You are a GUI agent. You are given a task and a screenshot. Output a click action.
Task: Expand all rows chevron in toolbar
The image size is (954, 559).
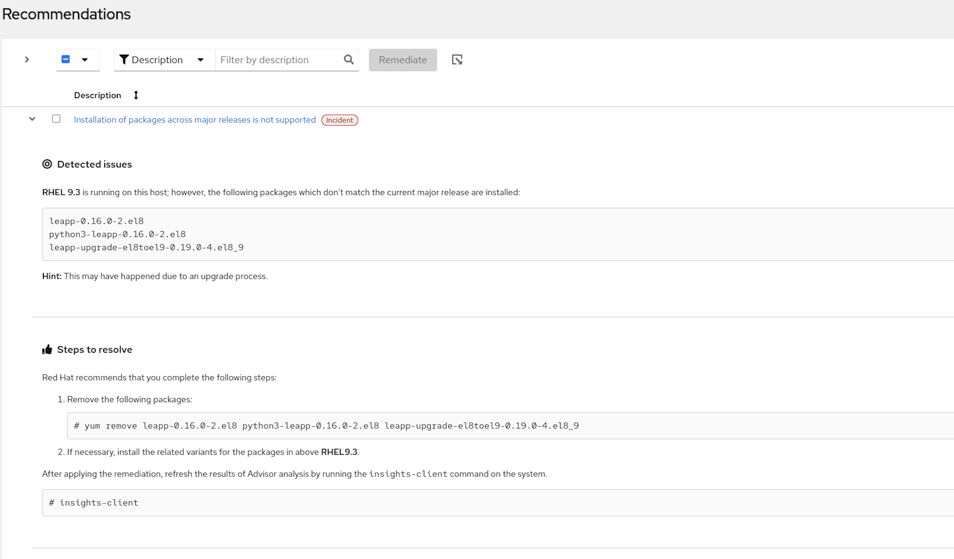(27, 60)
